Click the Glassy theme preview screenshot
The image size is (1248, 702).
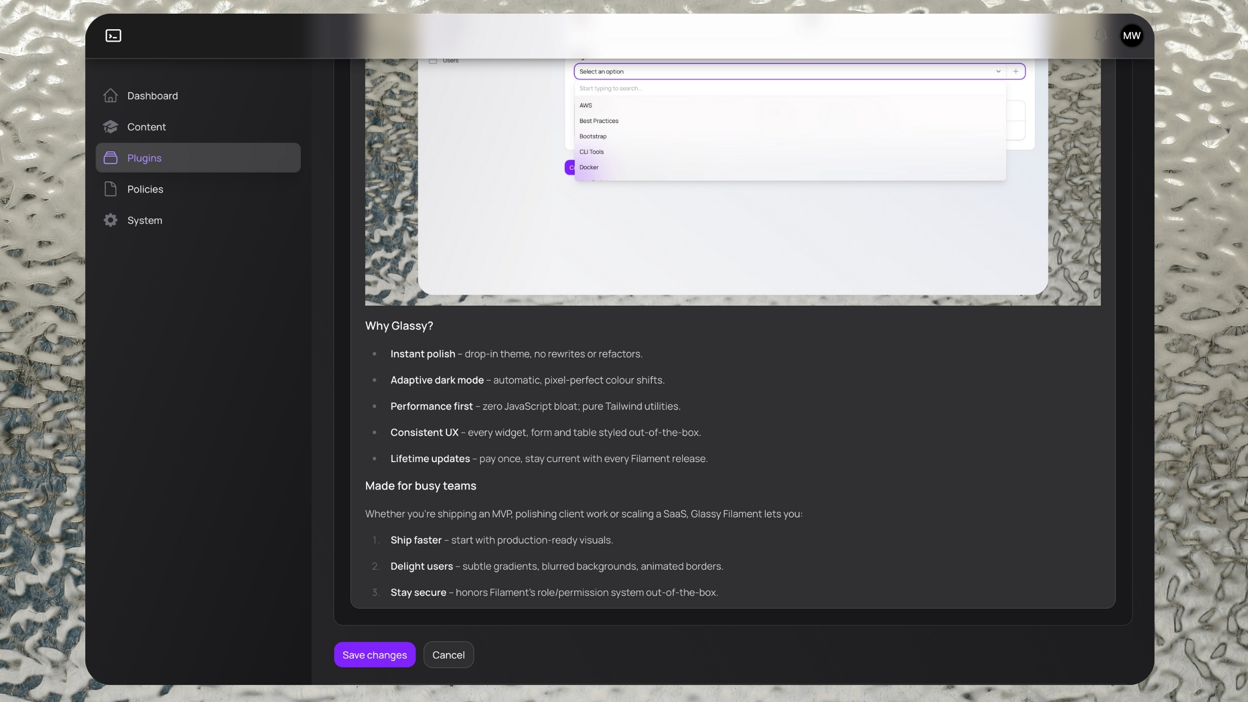click(733, 182)
